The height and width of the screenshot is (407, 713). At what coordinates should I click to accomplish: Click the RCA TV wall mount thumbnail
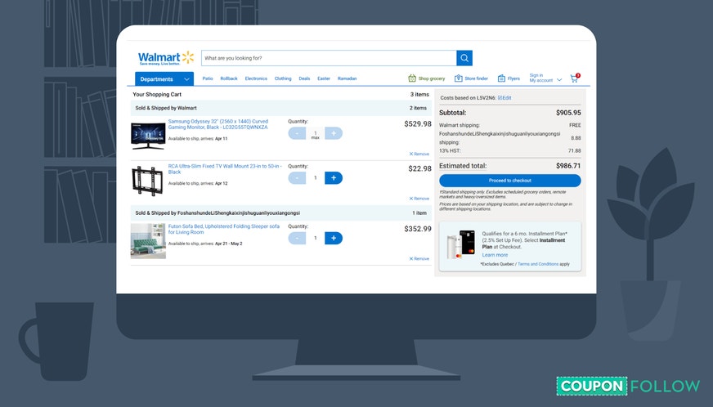(x=147, y=181)
